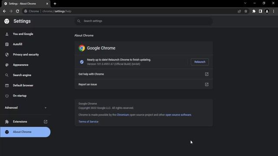Open the Terms of Service link
This screenshot has width=278, height=156.
(x=88, y=121)
